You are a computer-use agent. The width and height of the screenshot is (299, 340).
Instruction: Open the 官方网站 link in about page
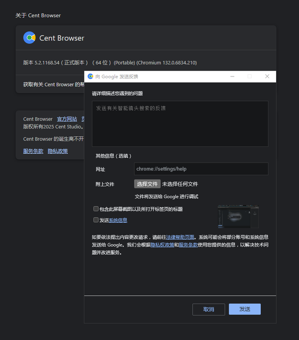point(67,119)
